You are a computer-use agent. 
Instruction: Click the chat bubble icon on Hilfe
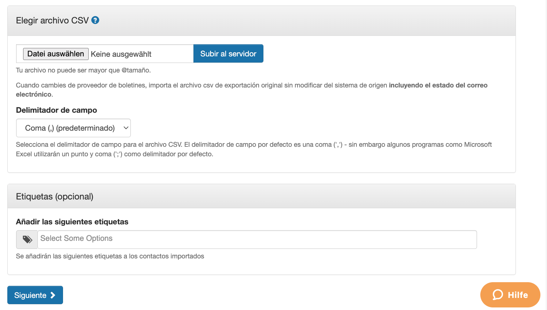click(498, 295)
